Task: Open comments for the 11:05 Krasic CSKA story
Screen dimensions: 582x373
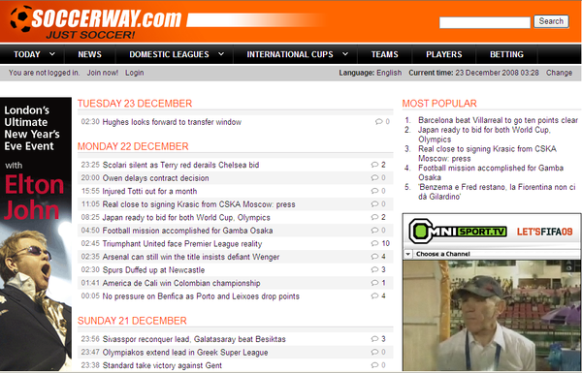Action: (374, 203)
